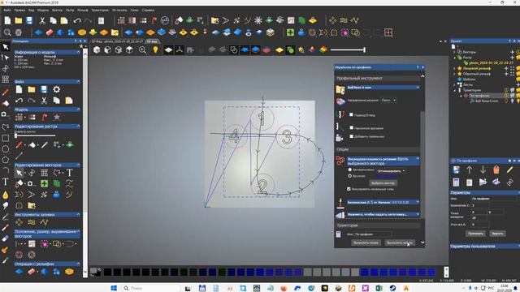Switch to the 2D Вид photo tab
The image size is (520, 292).
pos(117,41)
